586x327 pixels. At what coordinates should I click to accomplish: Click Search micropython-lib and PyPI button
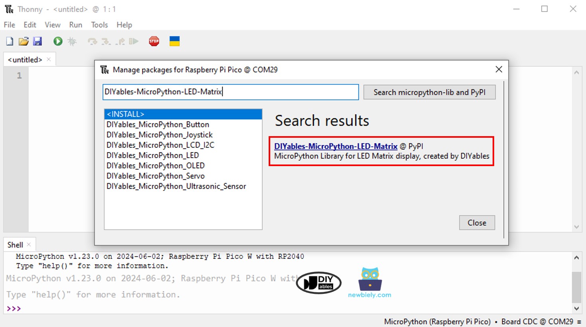coord(429,92)
